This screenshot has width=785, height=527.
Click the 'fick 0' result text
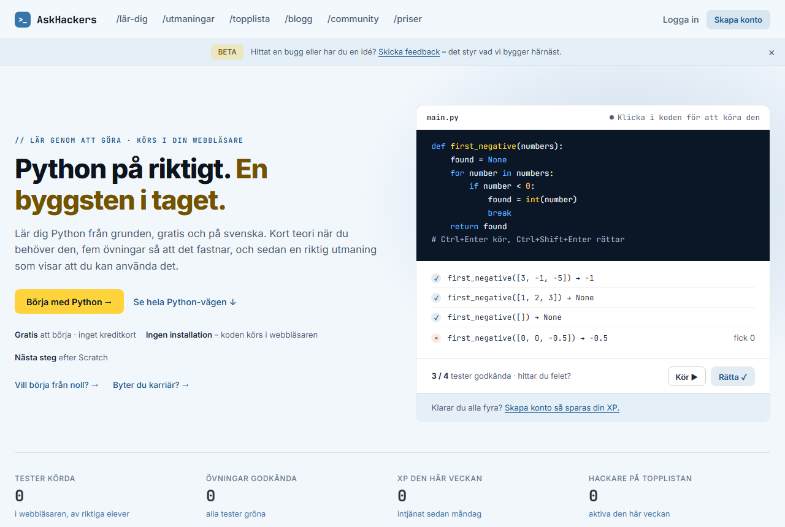[744, 338]
